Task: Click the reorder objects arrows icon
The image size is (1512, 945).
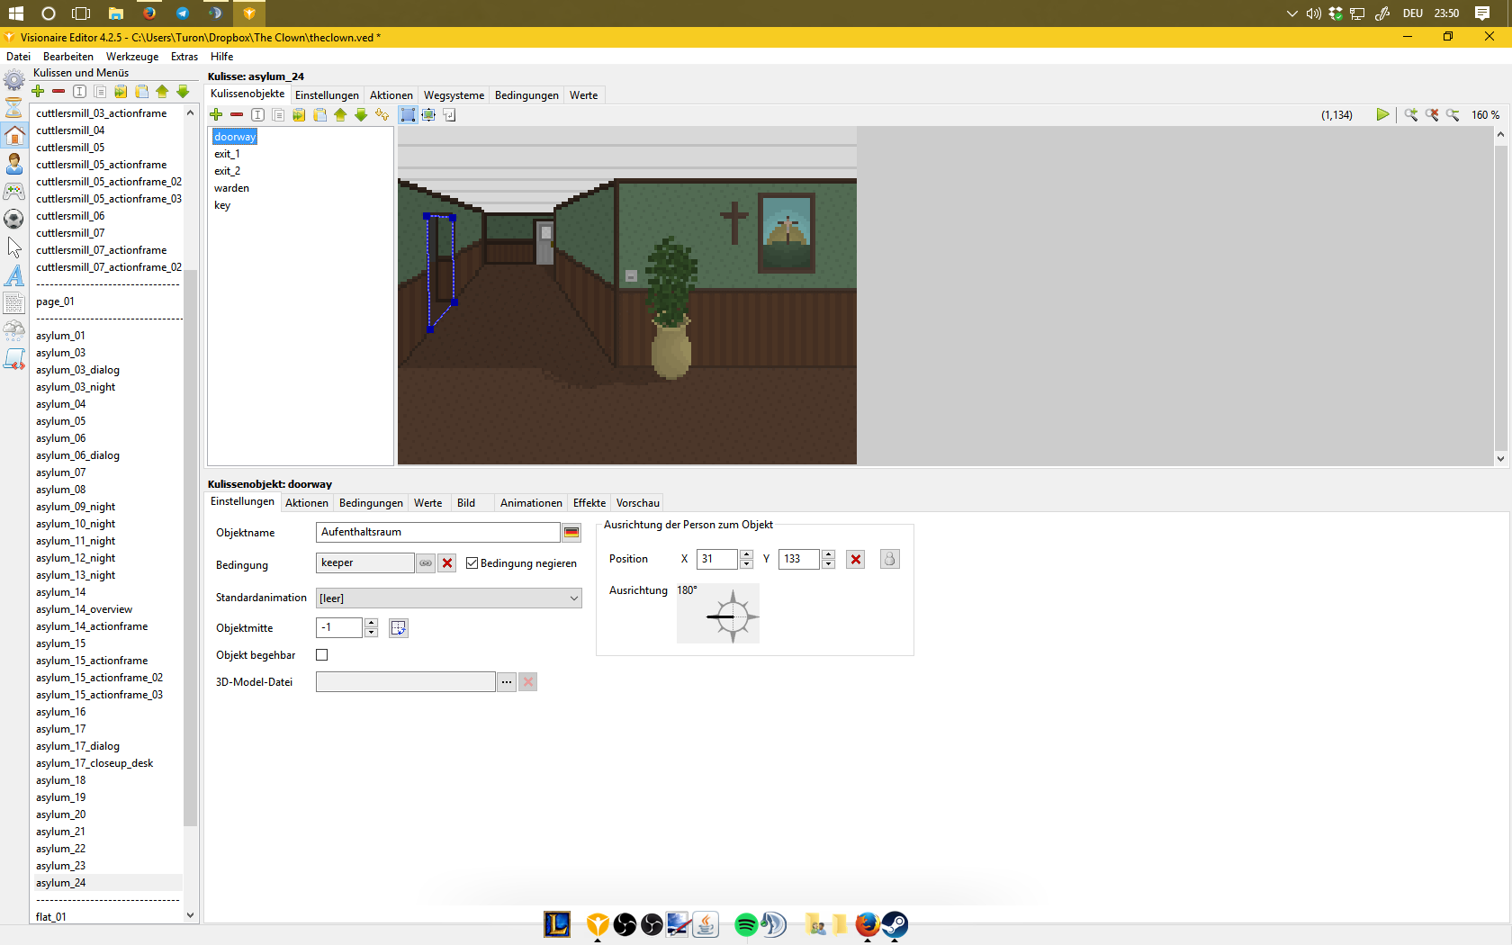Action: tap(382, 114)
